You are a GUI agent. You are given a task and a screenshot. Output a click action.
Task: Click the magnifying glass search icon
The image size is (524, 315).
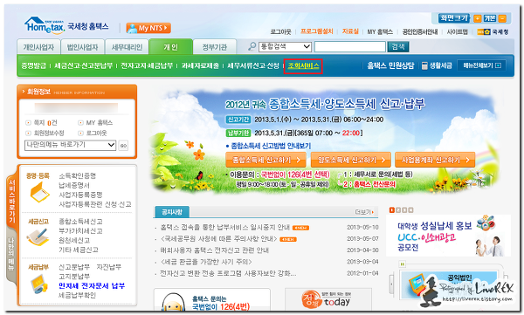tap(252, 46)
